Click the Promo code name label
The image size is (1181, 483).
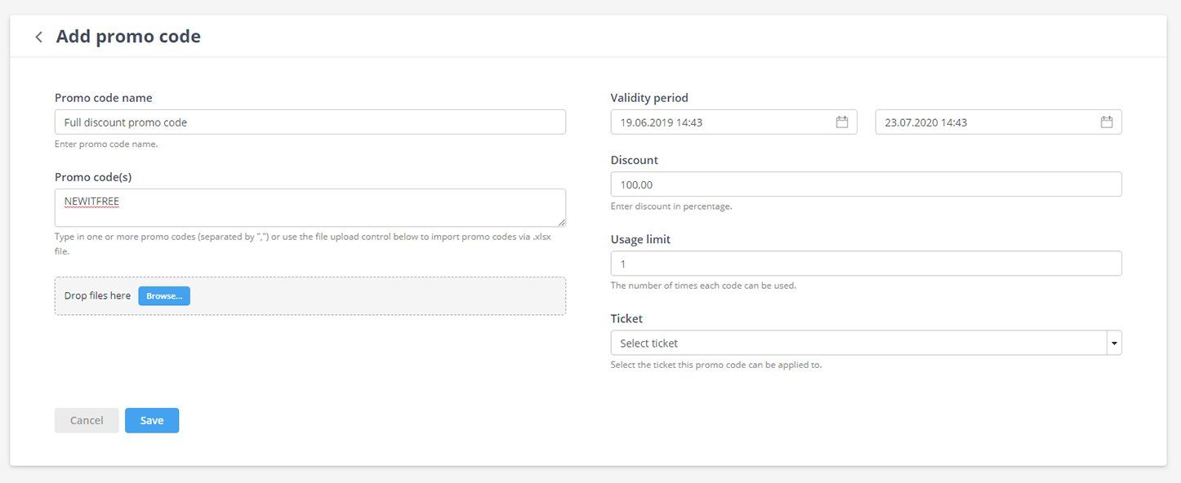[104, 98]
